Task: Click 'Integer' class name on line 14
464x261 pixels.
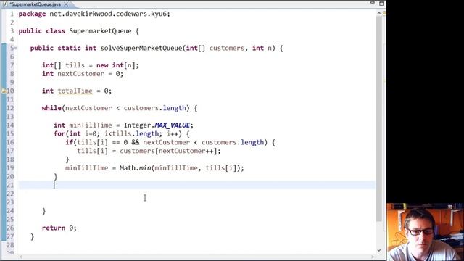Action: (x=137, y=125)
